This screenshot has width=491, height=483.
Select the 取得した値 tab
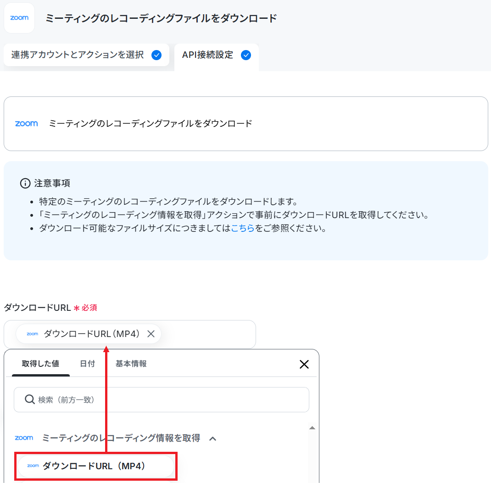coord(41,364)
